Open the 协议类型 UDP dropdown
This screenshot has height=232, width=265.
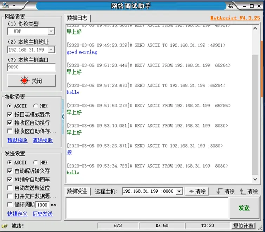tap(51, 31)
